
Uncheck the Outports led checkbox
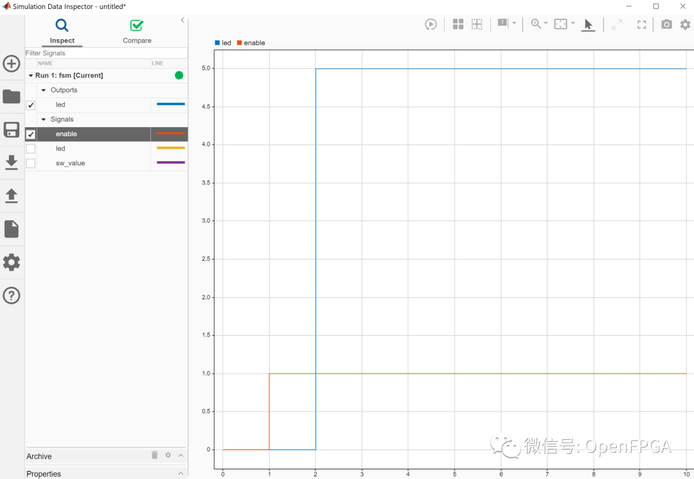tap(31, 105)
